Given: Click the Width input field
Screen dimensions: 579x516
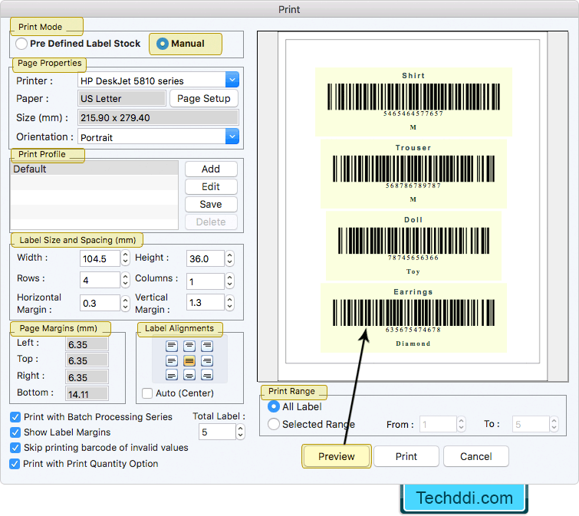Looking at the screenshot, I should (100, 258).
